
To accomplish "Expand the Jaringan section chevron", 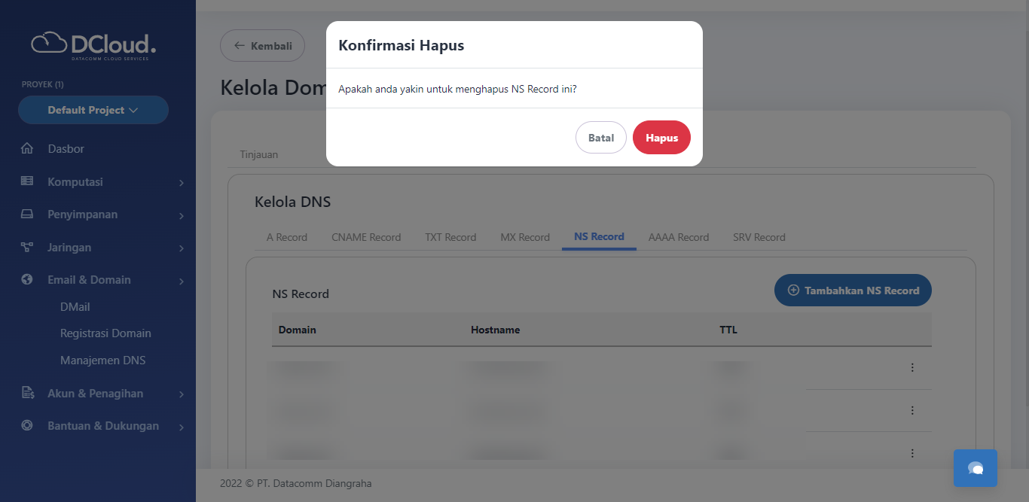I will 181,247.
